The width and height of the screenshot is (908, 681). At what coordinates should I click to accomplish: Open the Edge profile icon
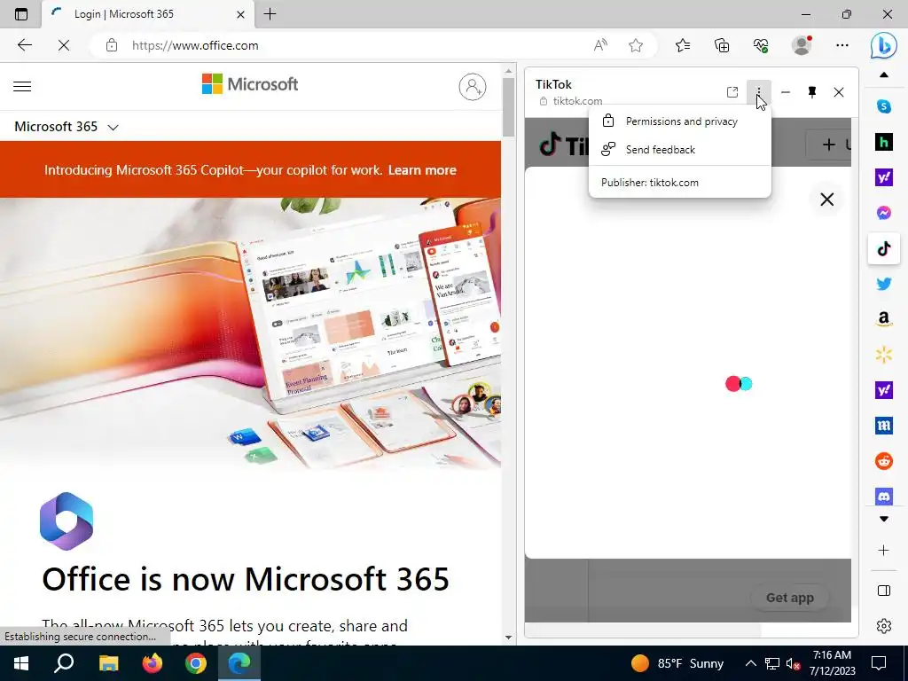pyautogui.click(x=802, y=45)
